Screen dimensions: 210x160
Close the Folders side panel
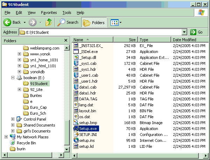pos(65,41)
